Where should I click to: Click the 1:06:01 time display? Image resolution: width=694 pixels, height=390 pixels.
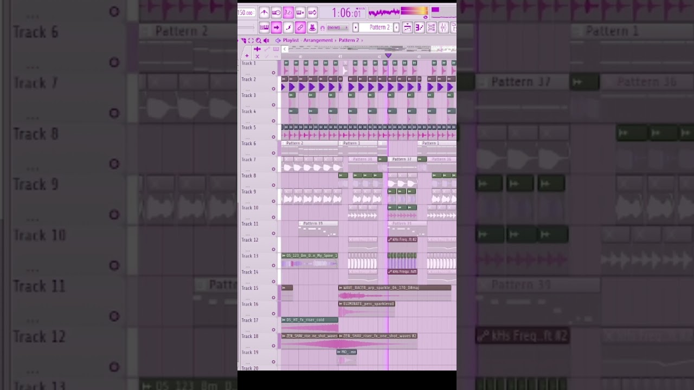coord(343,13)
